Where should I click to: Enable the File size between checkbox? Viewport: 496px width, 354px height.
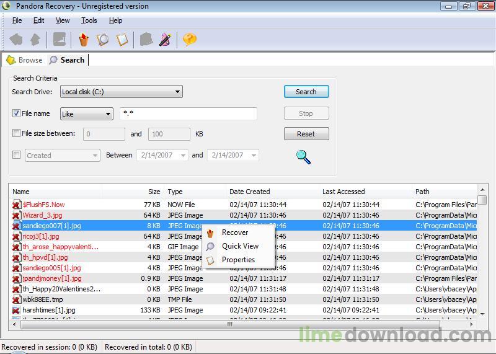17,133
